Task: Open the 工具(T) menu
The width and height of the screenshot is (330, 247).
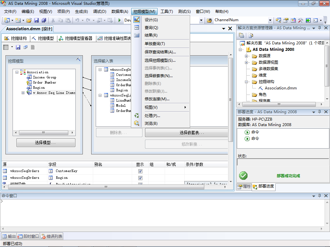Action: (167, 12)
